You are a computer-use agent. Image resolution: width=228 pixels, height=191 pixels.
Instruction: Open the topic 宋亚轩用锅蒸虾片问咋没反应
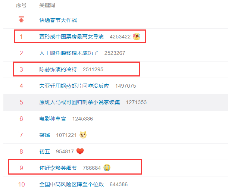(74, 86)
